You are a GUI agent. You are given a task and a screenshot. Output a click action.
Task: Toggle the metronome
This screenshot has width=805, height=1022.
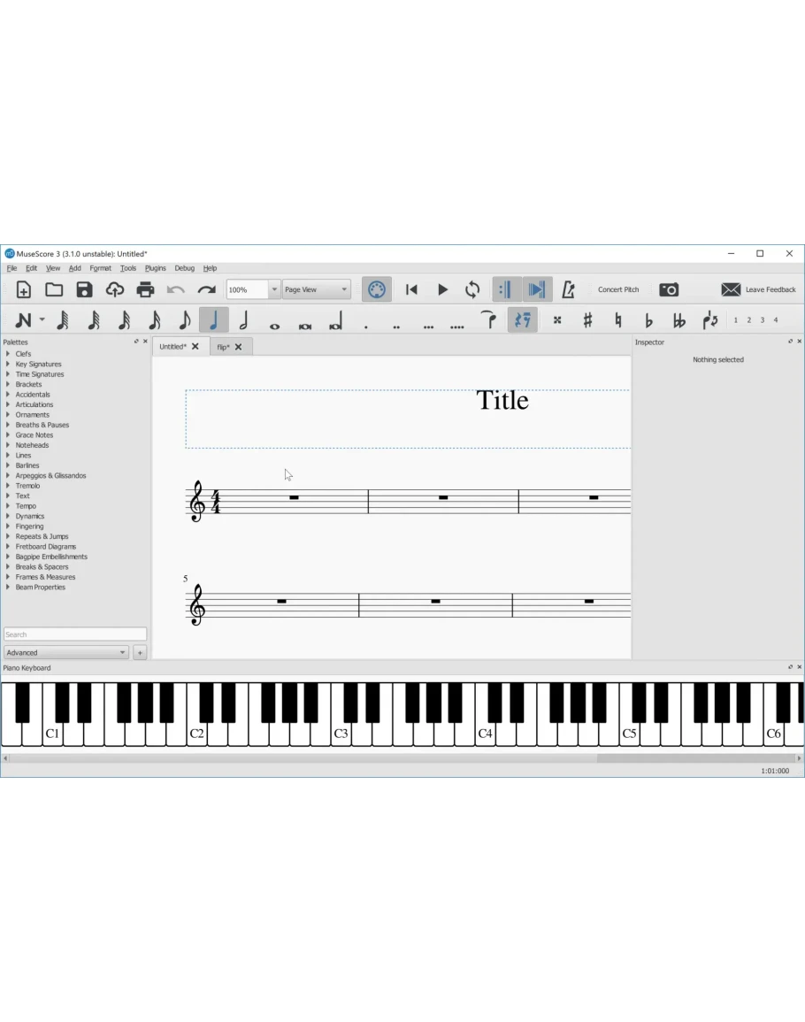pyautogui.click(x=568, y=289)
